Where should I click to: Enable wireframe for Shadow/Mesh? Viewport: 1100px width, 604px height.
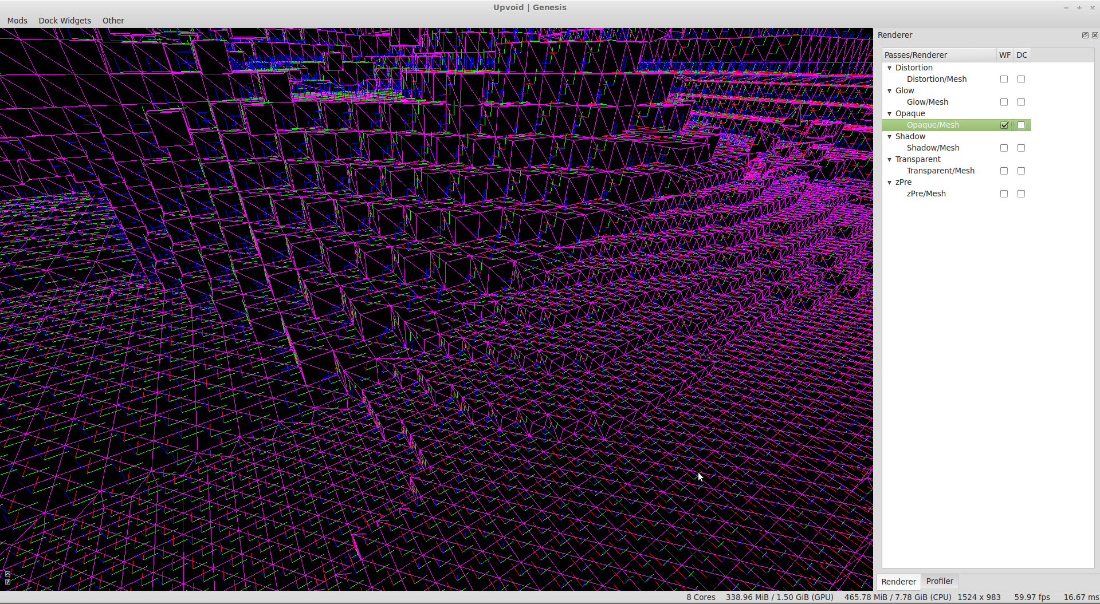1004,148
